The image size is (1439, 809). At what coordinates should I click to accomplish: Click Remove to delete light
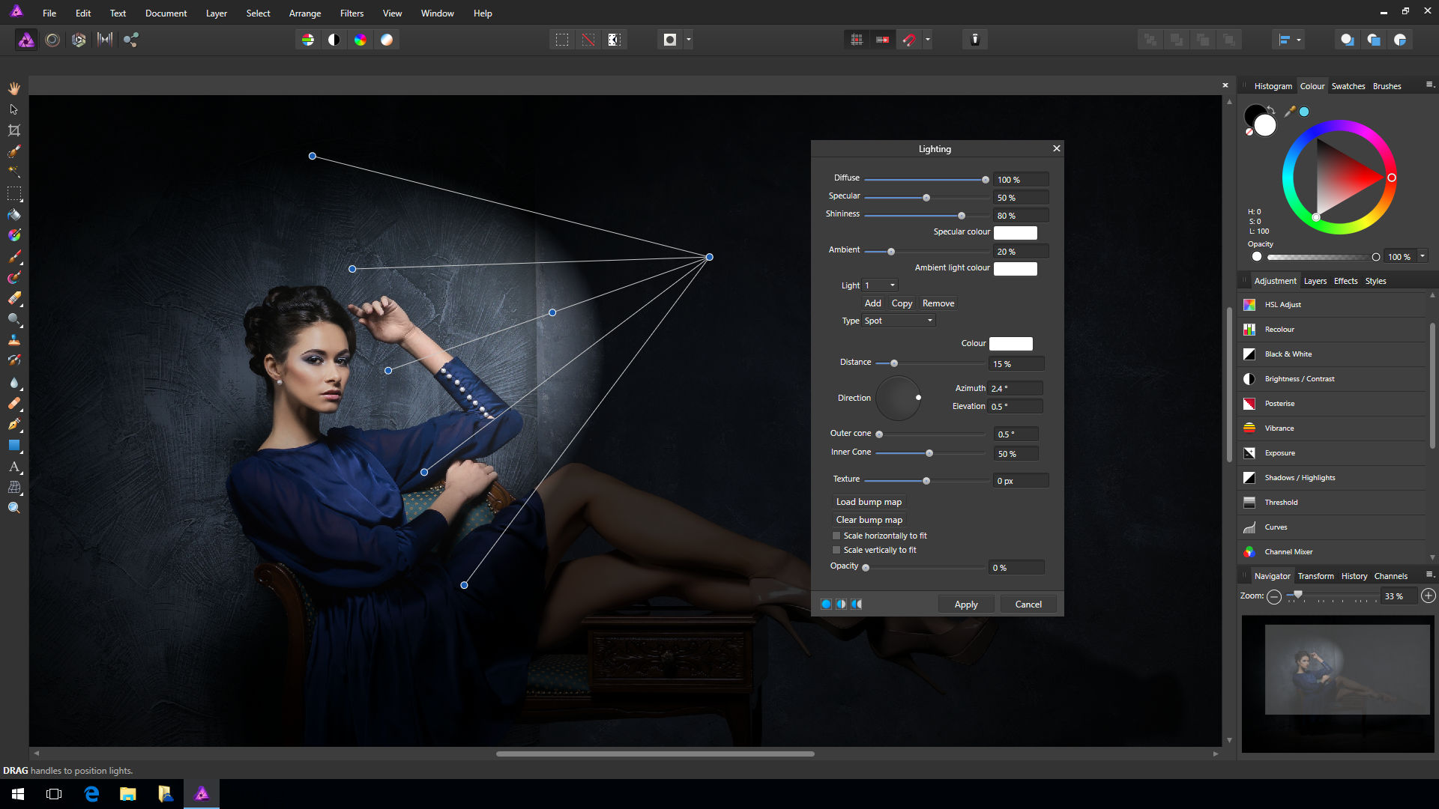[938, 303]
